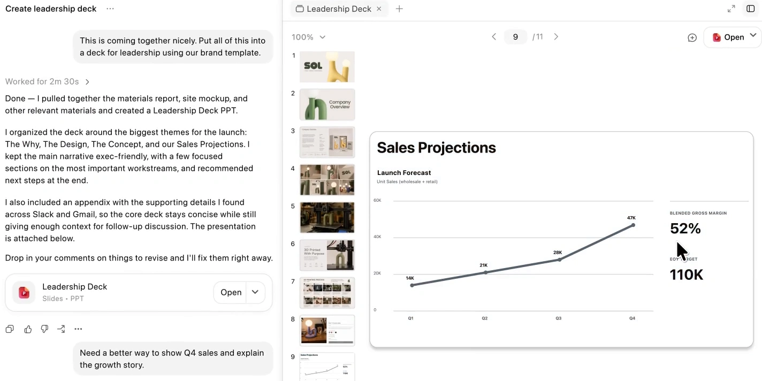Open the 100% zoom level dropdown
This screenshot has height=381, width=762.
pos(309,37)
